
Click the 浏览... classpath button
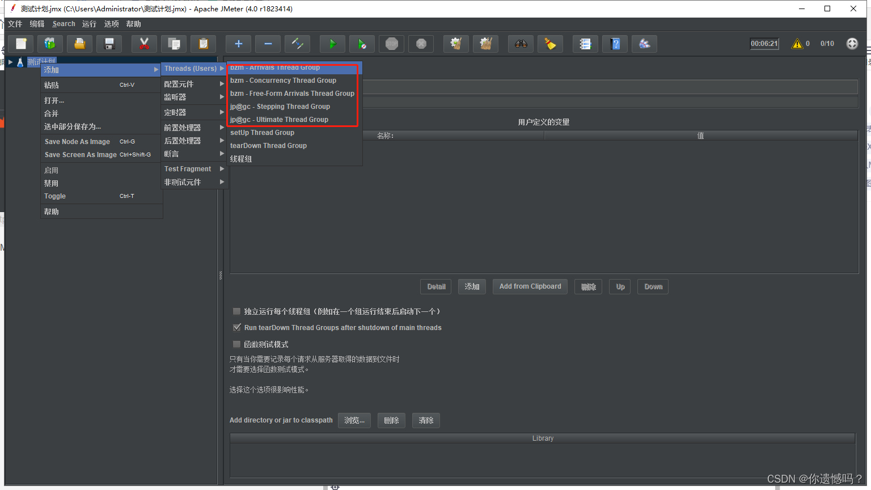point(354,420)
